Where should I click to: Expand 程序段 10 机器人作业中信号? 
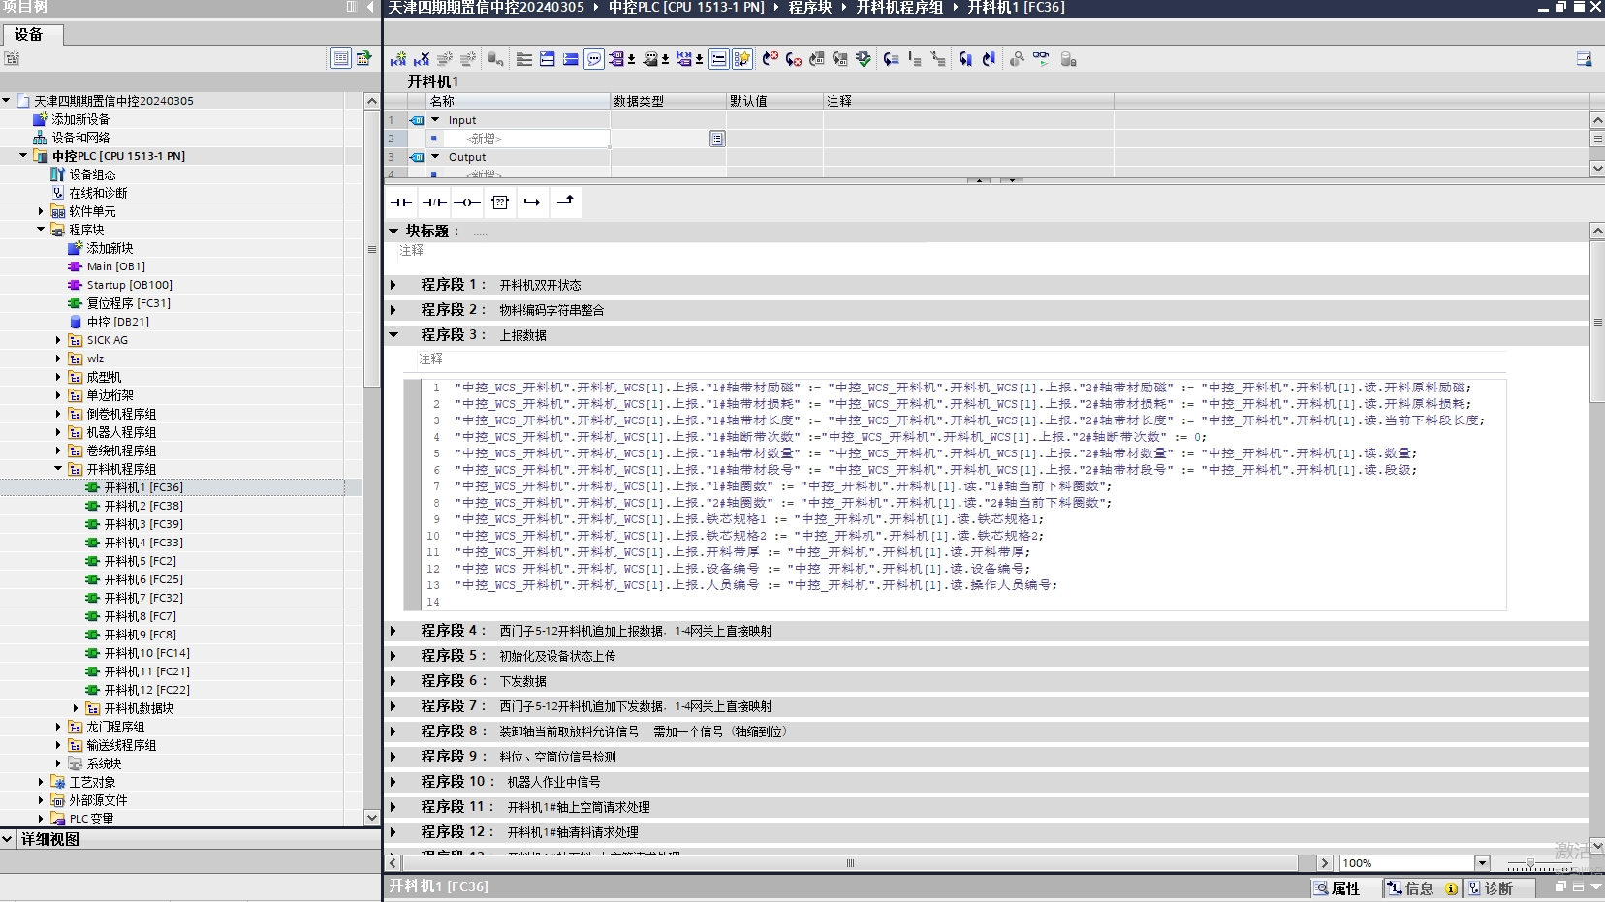[x=393, y=782]
